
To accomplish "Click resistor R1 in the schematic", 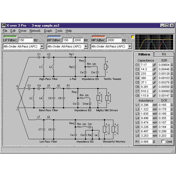I will [68, 89].
